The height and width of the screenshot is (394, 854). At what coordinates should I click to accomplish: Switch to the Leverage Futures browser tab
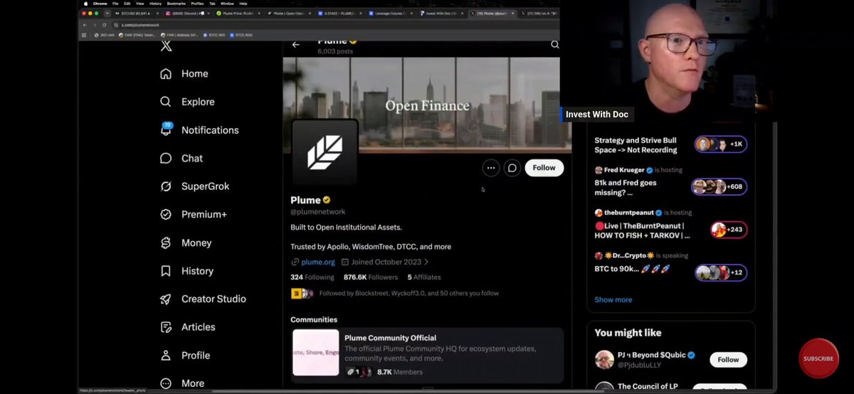point(392,14)
